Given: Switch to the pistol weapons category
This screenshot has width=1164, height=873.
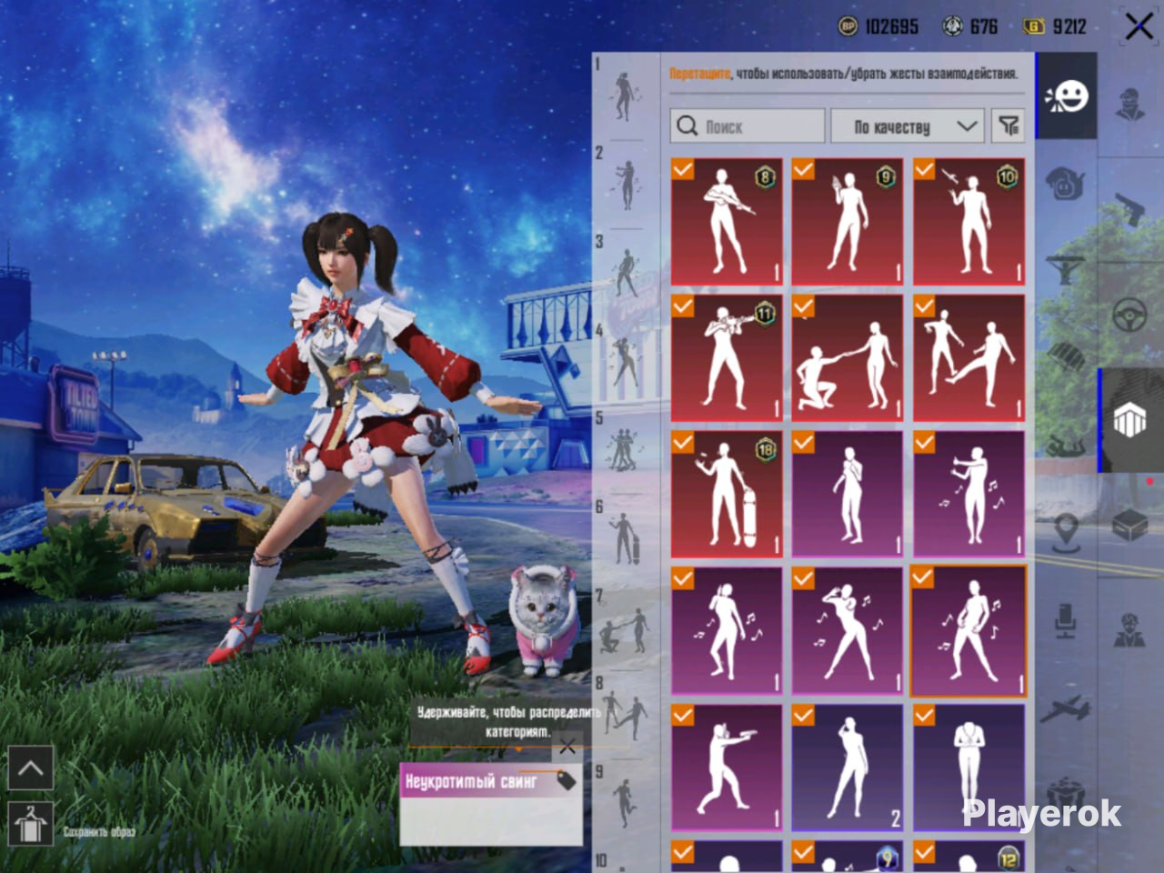Looking at the screenshot, I should [1129, 210].
